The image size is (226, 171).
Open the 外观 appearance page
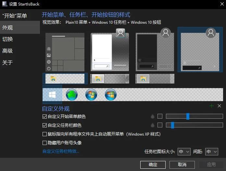(20, 27)
